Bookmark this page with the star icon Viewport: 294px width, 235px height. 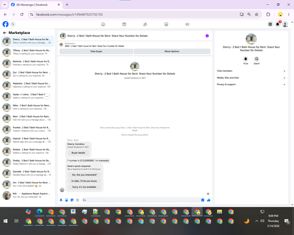tap(256, 15)
